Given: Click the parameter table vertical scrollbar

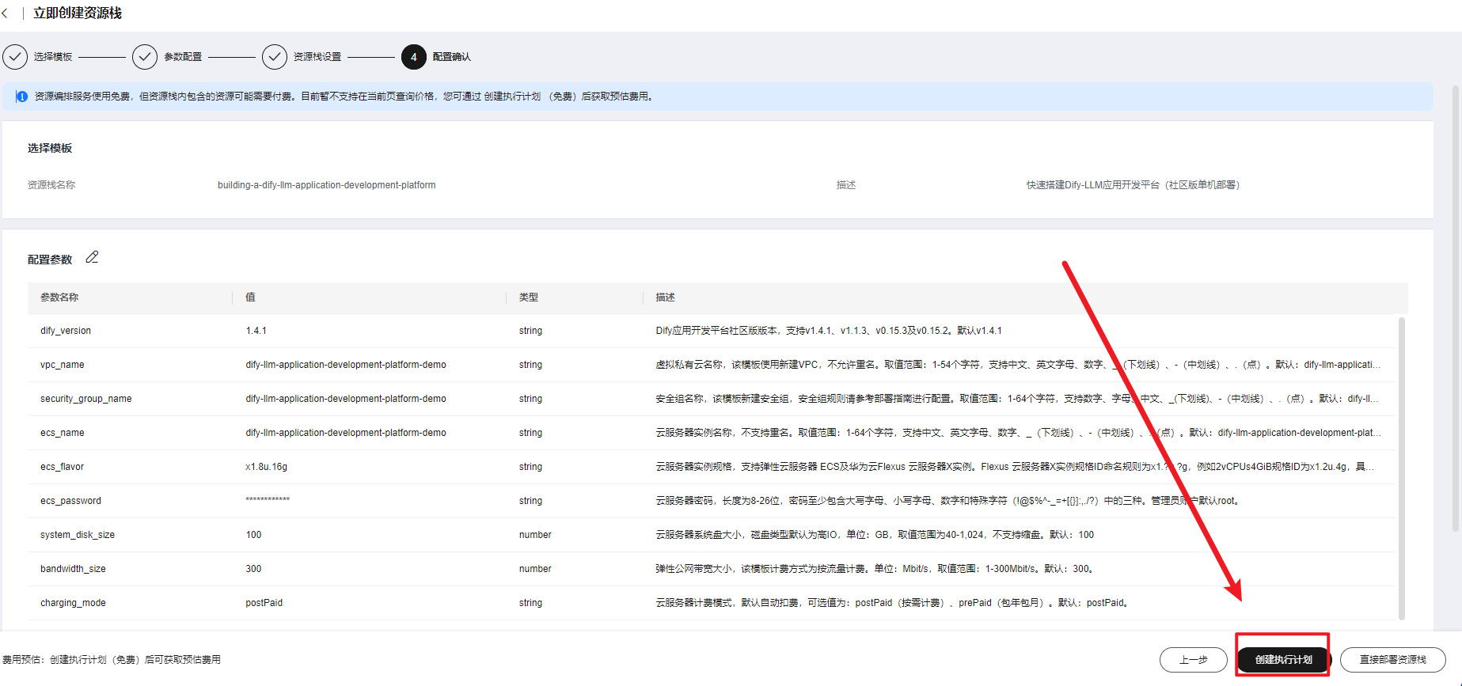Looking at the screenshot, I should point(1401,468).
